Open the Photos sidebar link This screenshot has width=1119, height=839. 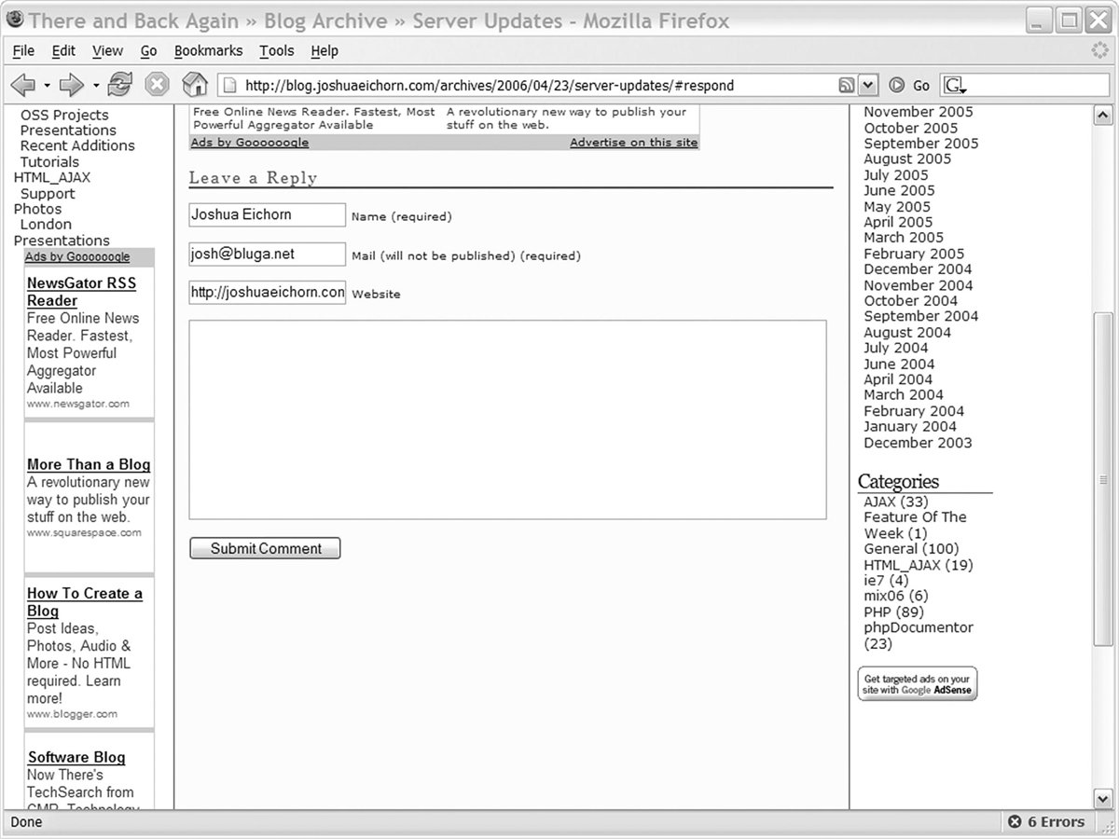tap(37, 209)
